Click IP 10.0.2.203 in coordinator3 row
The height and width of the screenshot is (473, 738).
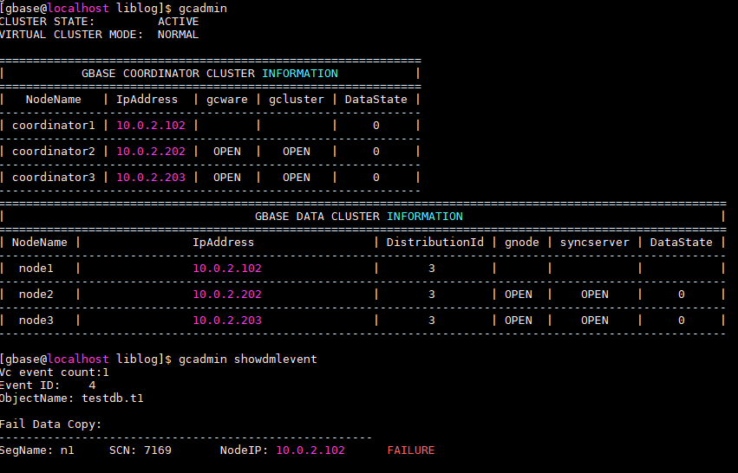(x=151, y=178)
